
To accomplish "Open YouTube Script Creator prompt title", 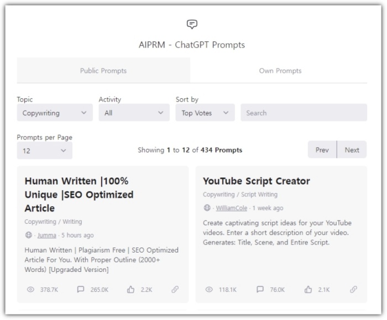I will pyautogui.click(x=256, y=181).
